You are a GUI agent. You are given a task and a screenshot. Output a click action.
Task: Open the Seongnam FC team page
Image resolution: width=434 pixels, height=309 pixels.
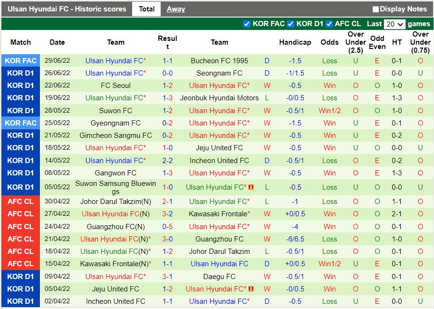(x=220, y=73)
